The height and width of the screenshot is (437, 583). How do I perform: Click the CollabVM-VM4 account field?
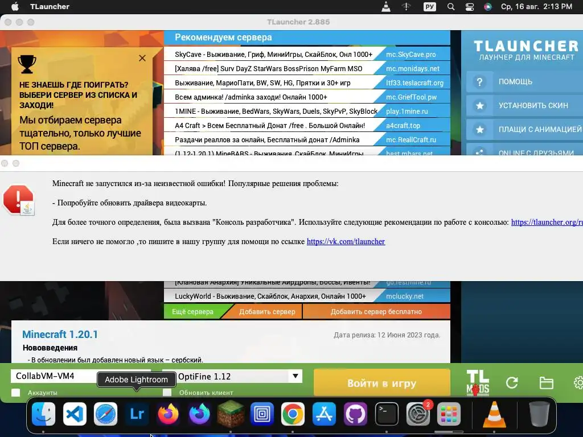(x=54, y=376)
